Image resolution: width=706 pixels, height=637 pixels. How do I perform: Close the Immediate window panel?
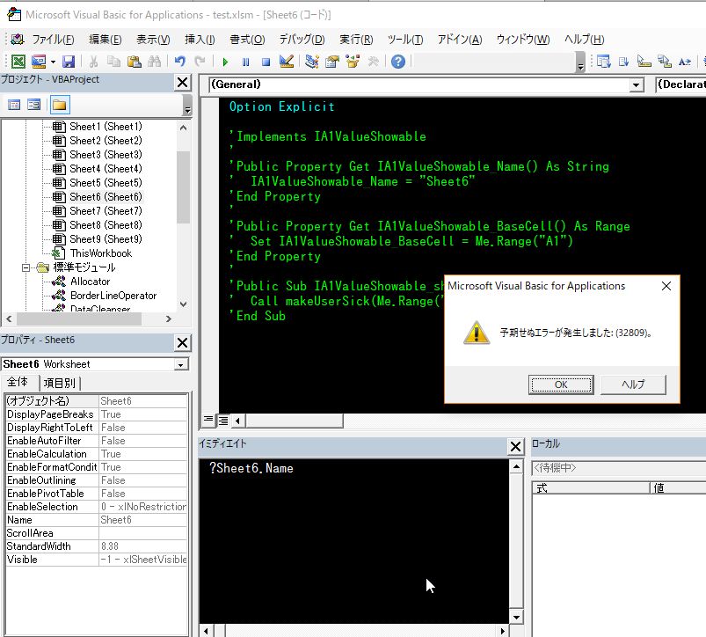515,446
